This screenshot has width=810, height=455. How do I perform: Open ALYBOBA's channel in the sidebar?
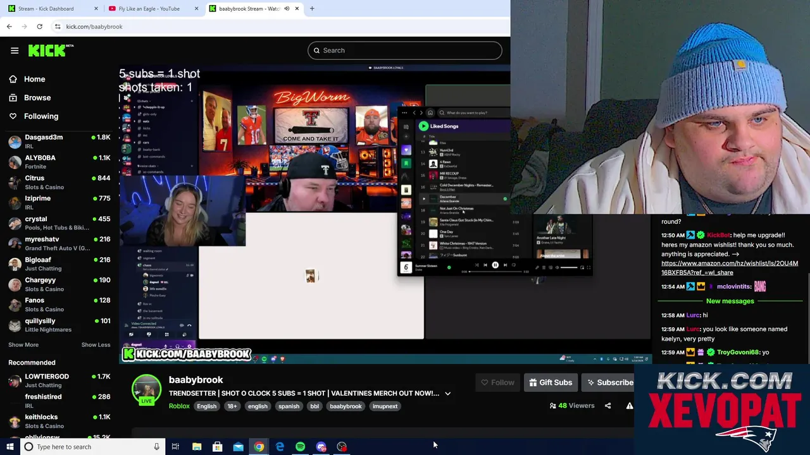[x=59, y=162]
